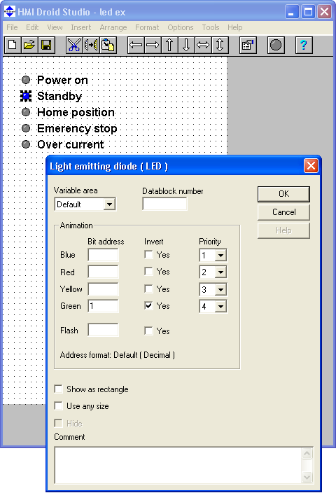Move object left with left arrow icon
Image resolution: width=336 pixels, height=493 pixels.
coord(136,45)
